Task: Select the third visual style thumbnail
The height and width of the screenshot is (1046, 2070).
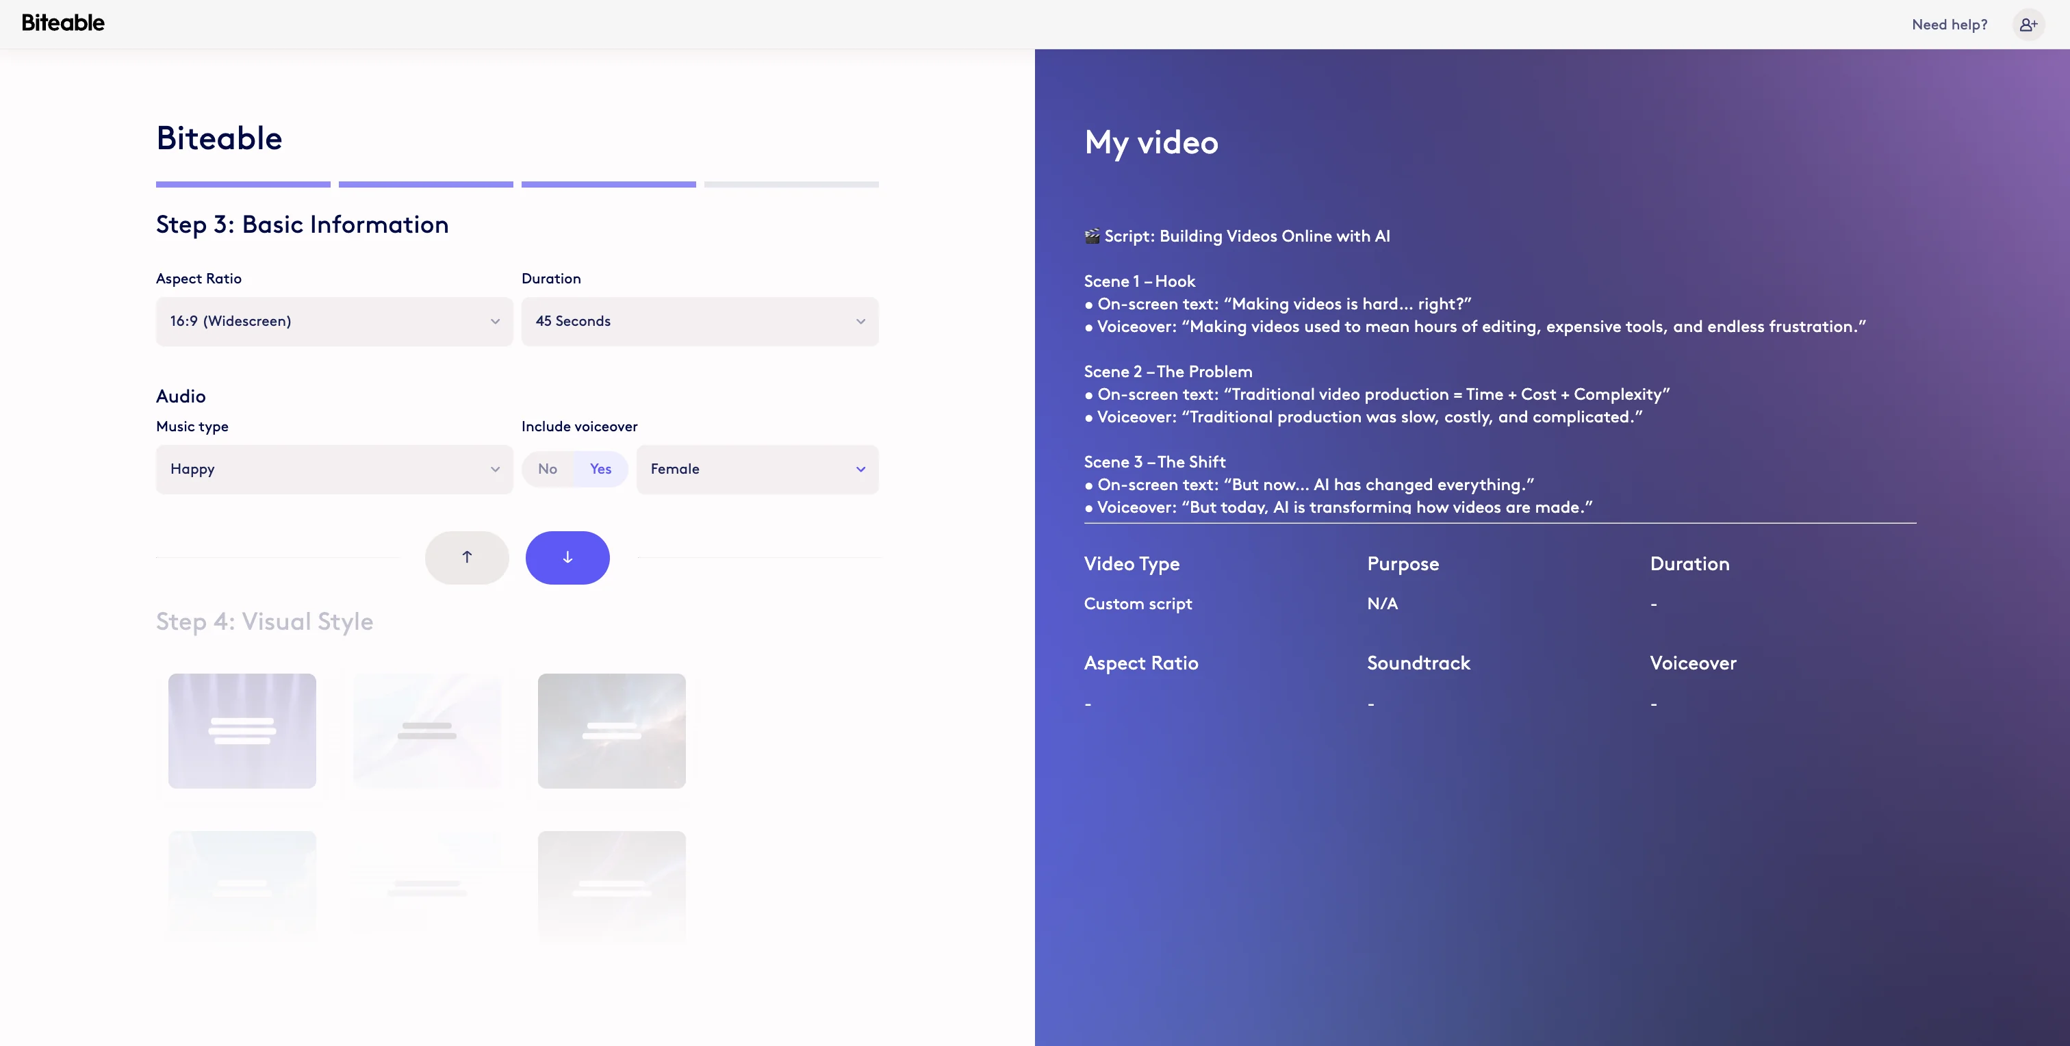Action: pos(611,731)
